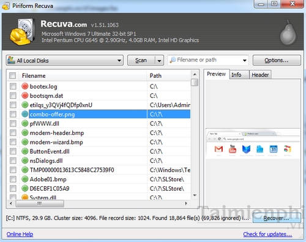Click the green status dot next to pfWWW.dll

24,123
